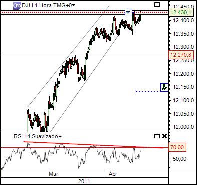Viewport: 197px width, 185px height.
Task: Click the 12.050,0 price axis value
Action: [x=183, y=114]
